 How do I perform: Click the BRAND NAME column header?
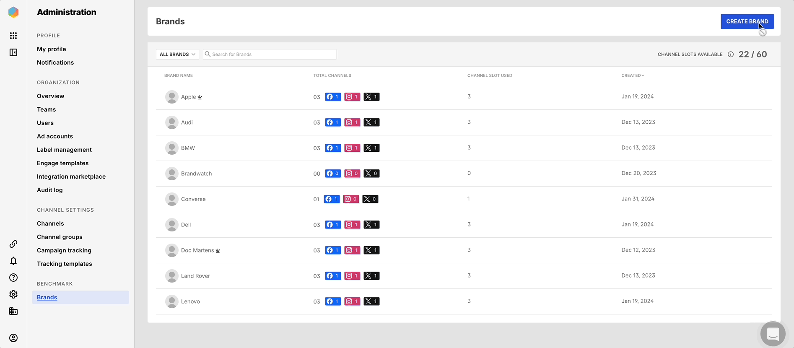click(x=179, y=75)
